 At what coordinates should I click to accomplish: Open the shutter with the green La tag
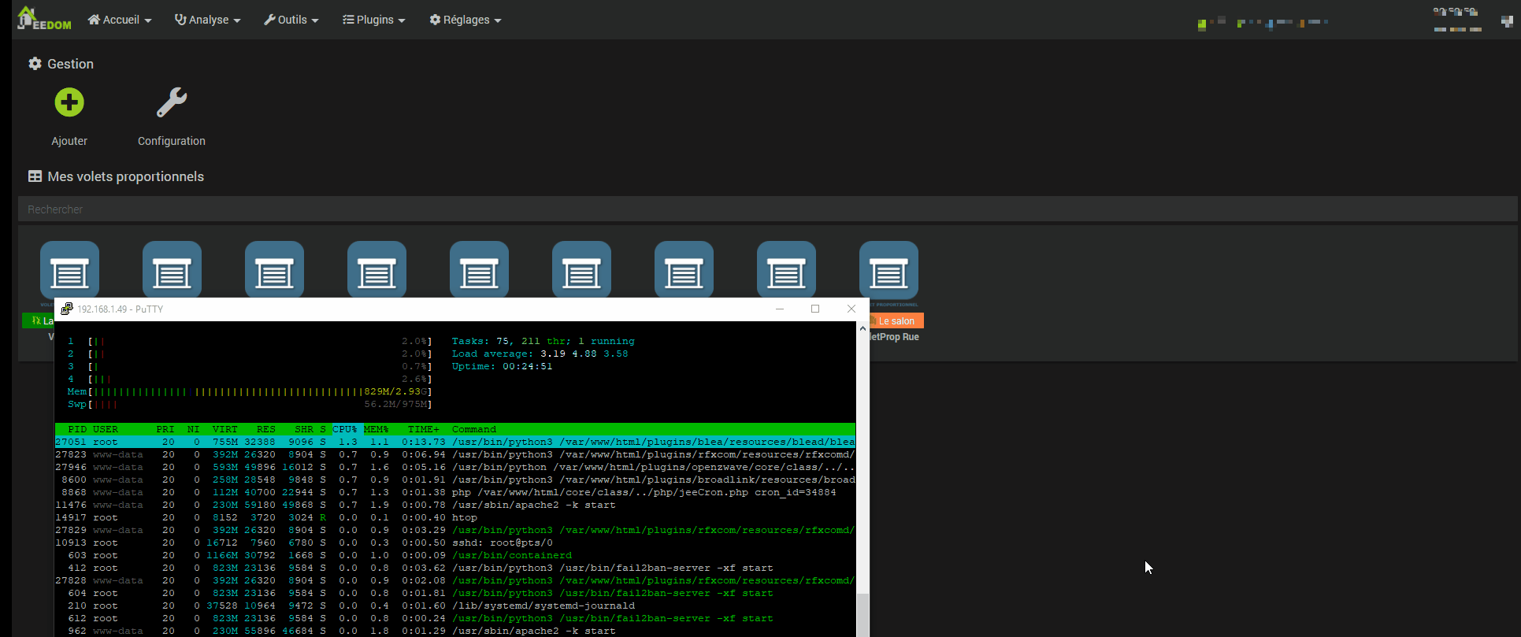(x=69, y=269)
